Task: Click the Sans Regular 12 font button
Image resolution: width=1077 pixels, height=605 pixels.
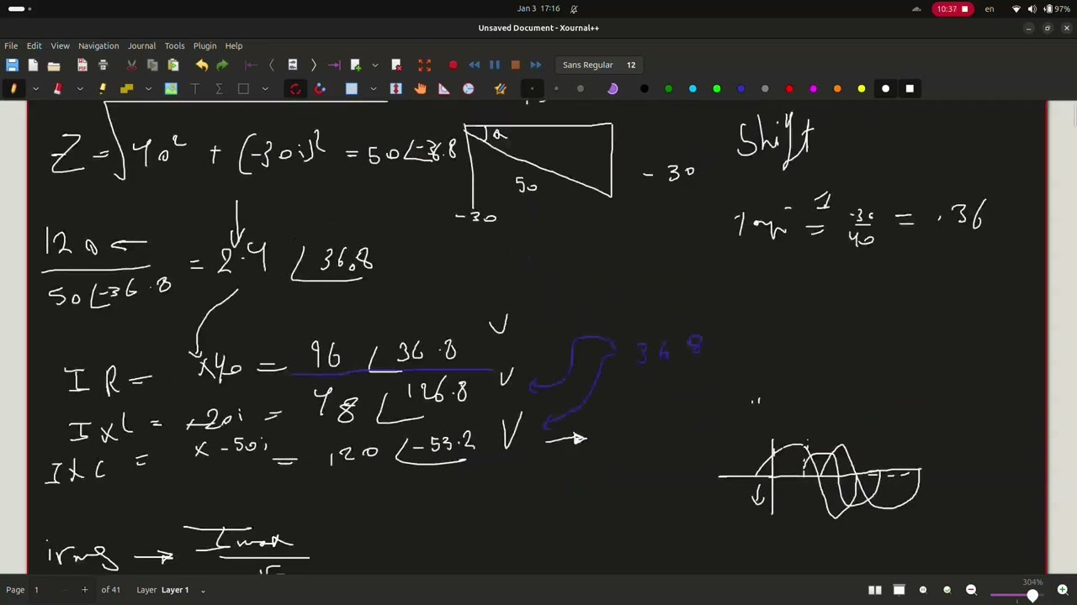Action: (599, 65)
